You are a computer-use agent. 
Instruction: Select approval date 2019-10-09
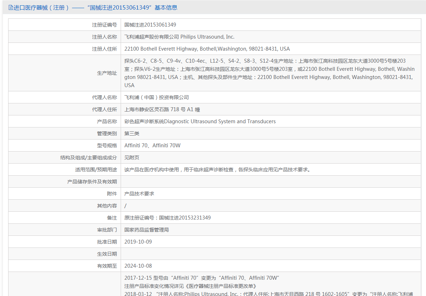[x=138, y=242]
